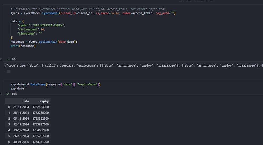Click expiry value 1732788000 in the table

[41, 113]
